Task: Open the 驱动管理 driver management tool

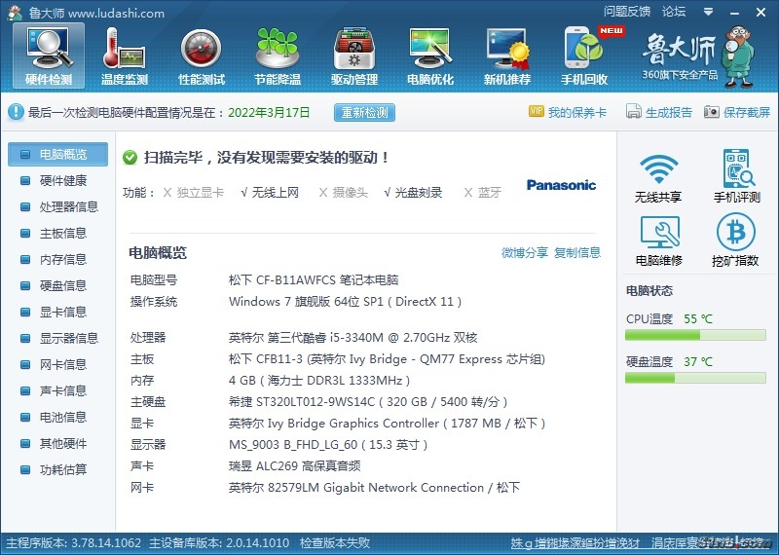Action: [353, 55]
